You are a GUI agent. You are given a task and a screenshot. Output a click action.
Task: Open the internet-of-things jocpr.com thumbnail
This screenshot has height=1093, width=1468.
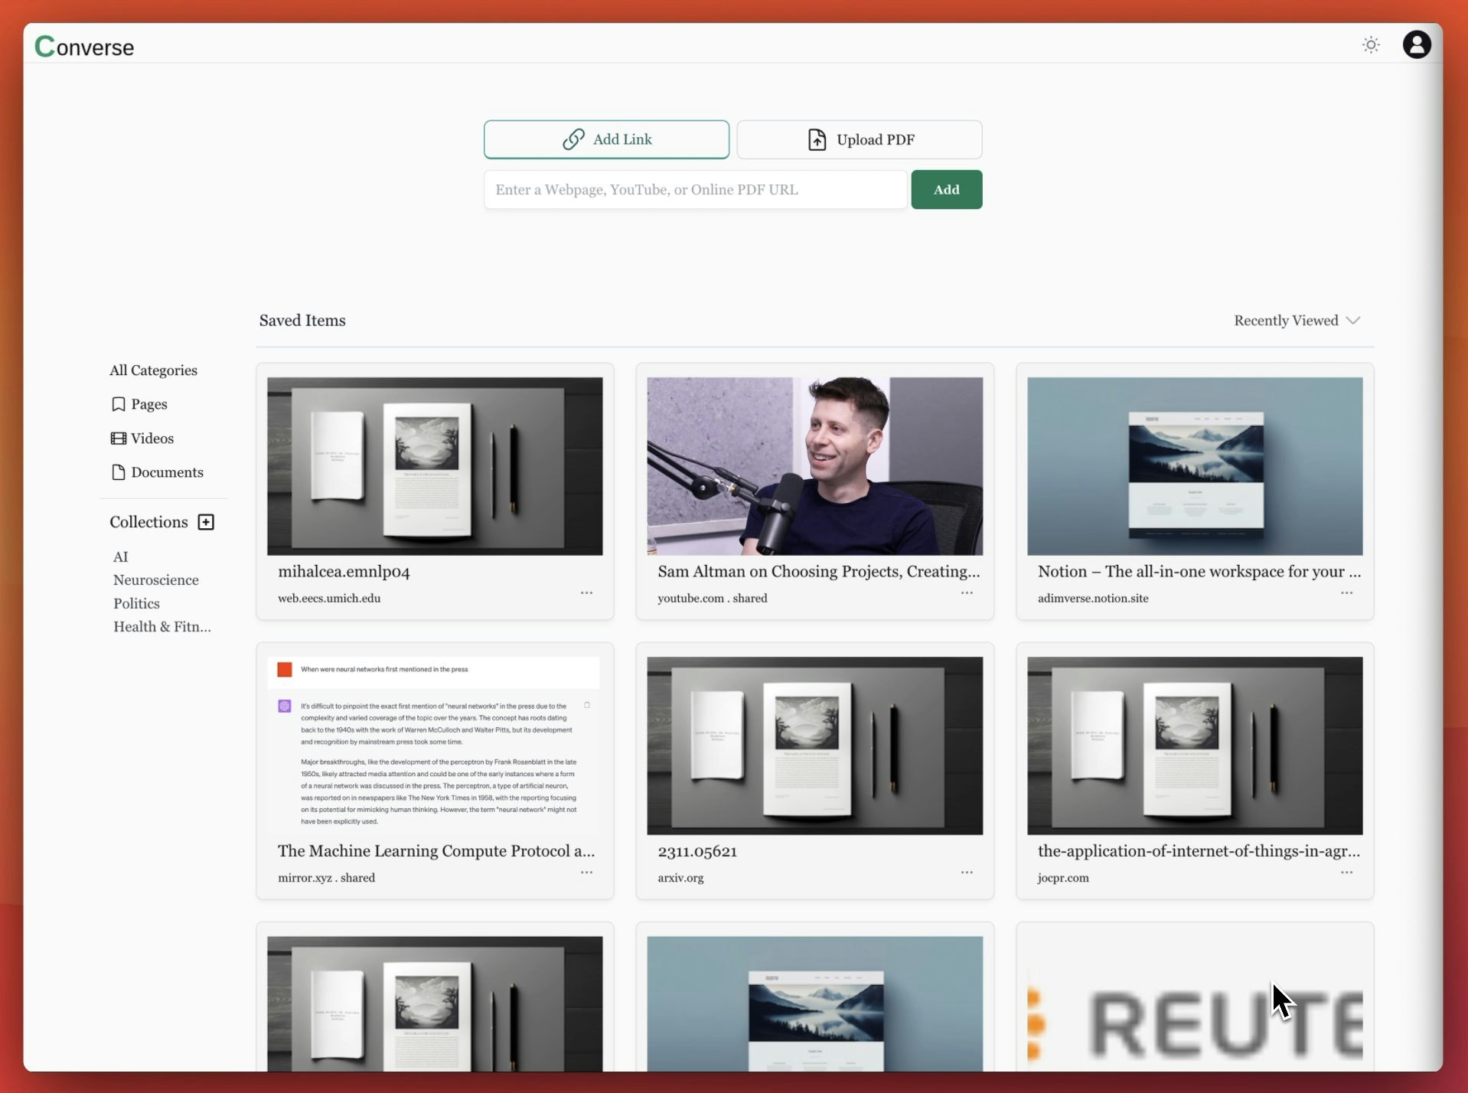click(x=1195, y=746)
